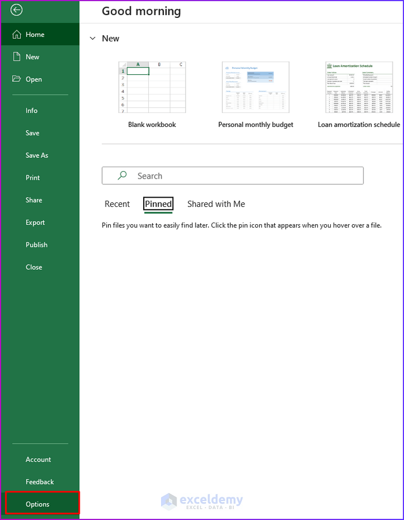
Task: Click the Personal monthly budget label
Action: click(256, 125)
